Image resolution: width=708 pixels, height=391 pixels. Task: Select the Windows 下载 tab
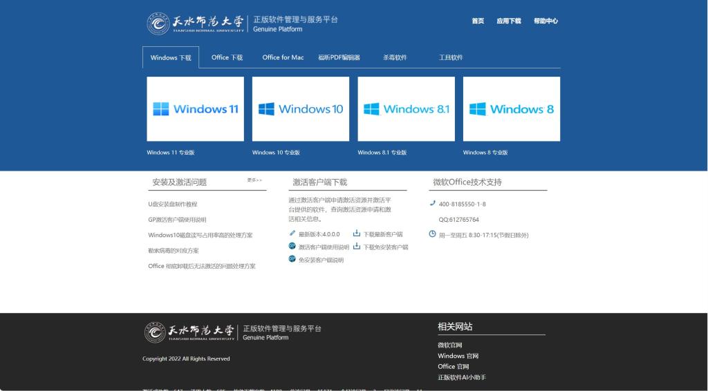171,57
